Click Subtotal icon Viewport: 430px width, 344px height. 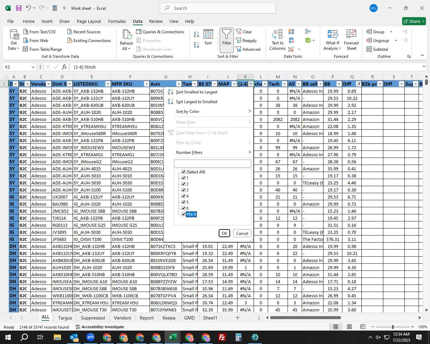point(369,49)
